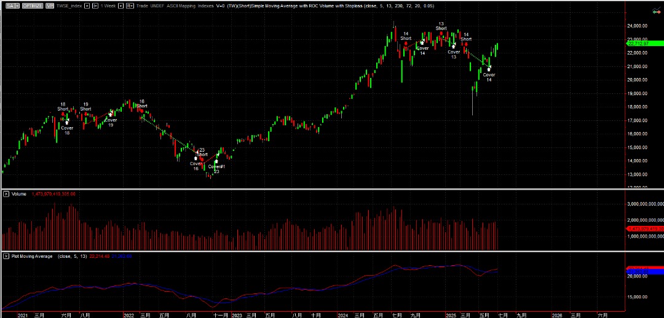Click the green 22,712.97 price tag
The image size is (664, 318).
coord(644,43)
